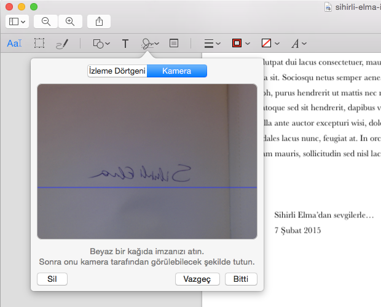381x307 pixels.
Task: Select the Text box tool
Action: (125, 44)
